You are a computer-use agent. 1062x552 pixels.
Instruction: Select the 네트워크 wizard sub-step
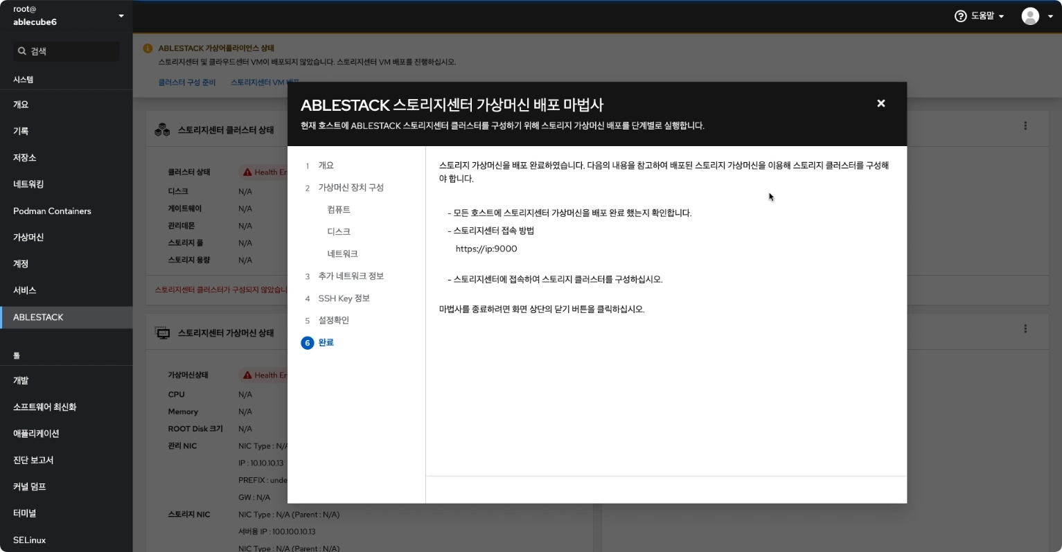(342, 254)
